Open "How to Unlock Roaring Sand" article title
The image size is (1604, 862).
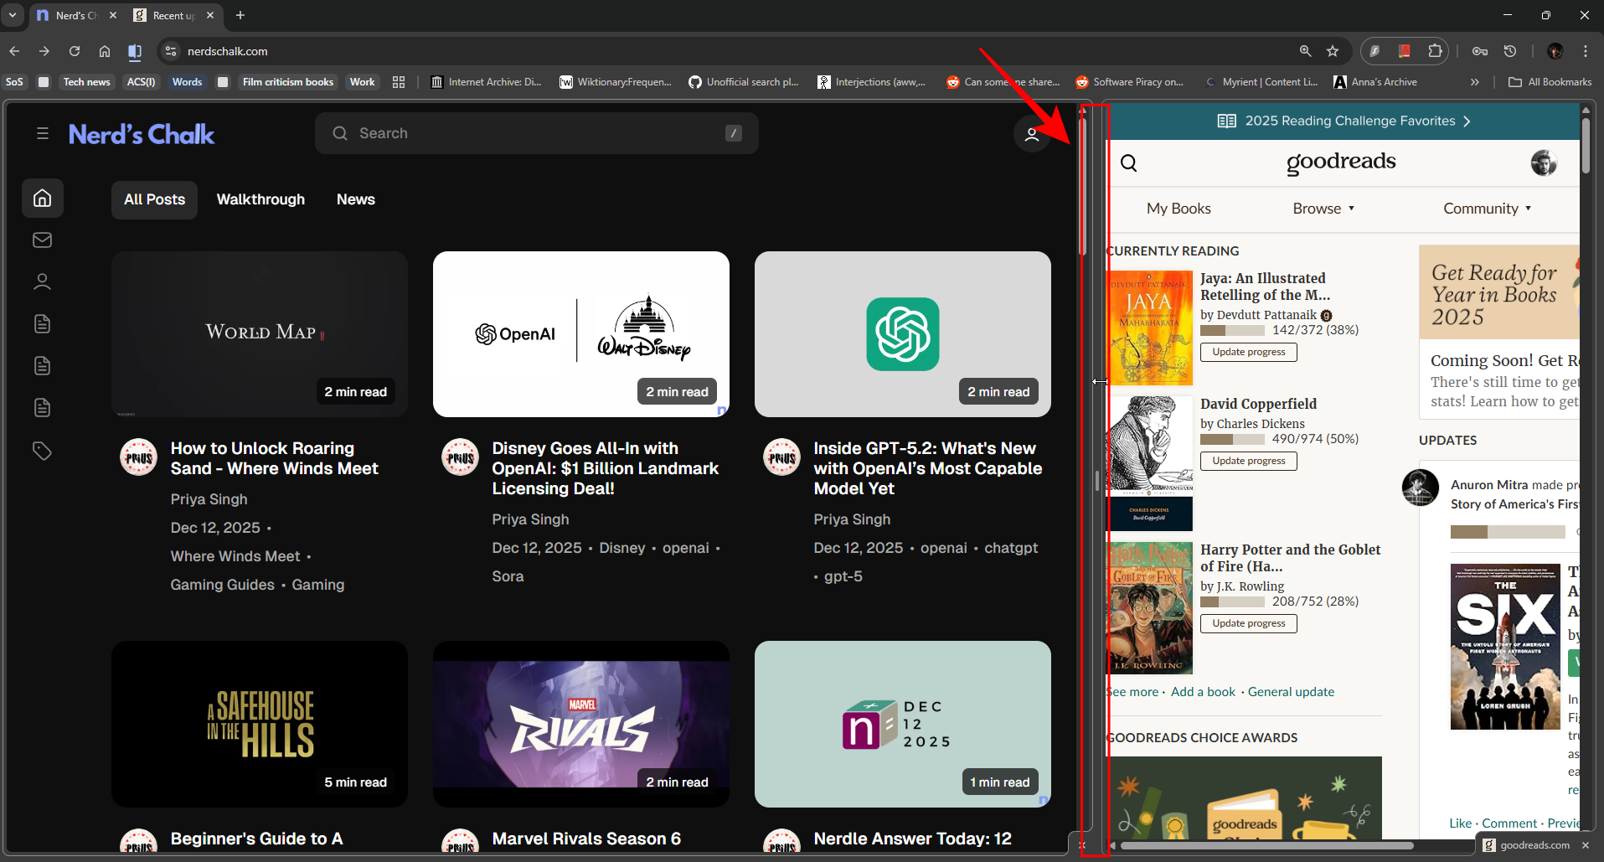pos(275,458)
